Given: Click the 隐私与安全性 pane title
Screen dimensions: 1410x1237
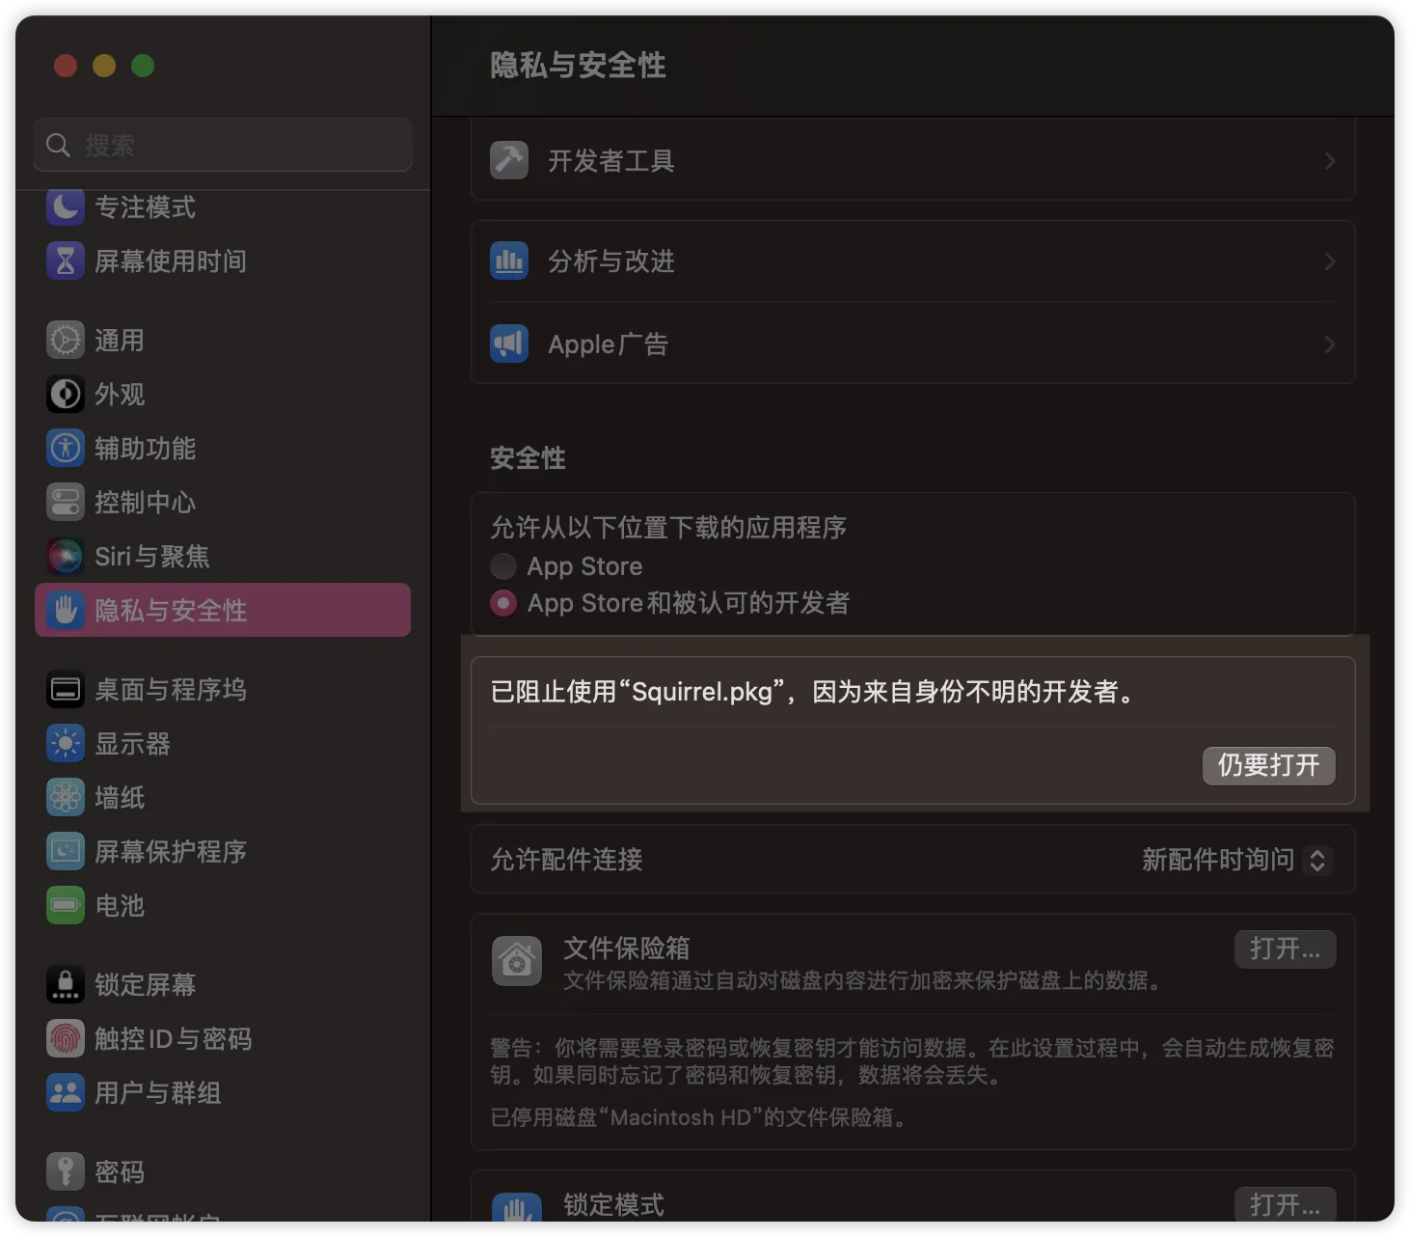Looking at the screenshot, I should [578, 65].
